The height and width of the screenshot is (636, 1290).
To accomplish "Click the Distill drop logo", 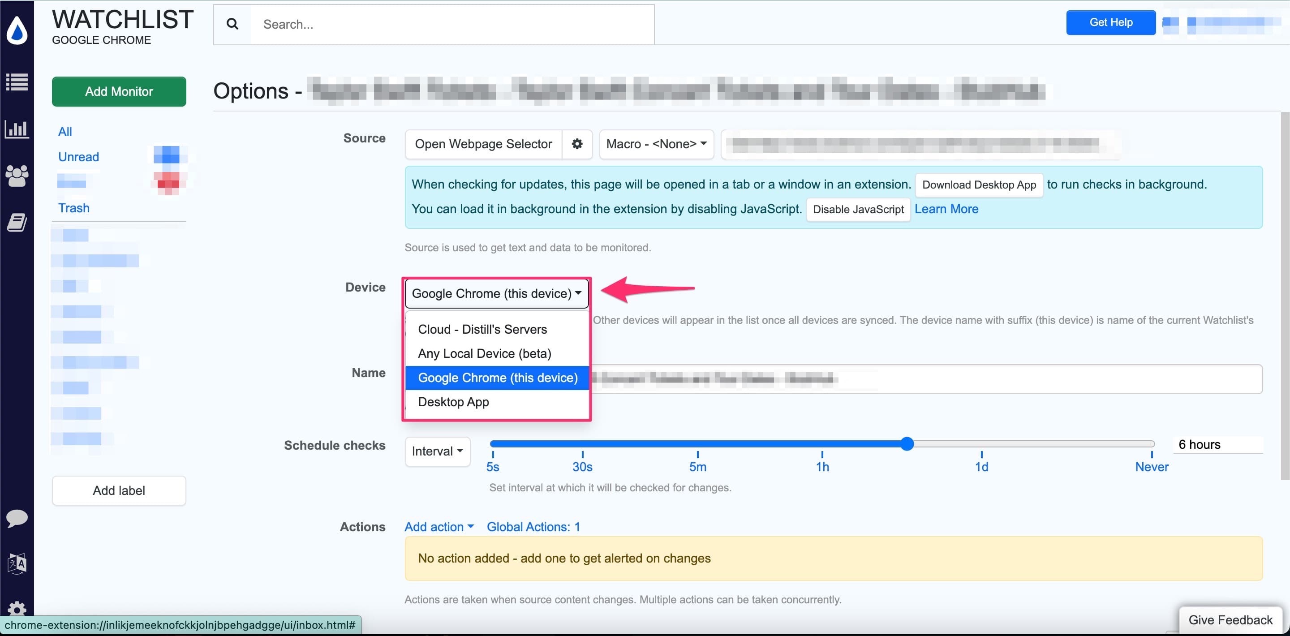I will coord(17,30).
